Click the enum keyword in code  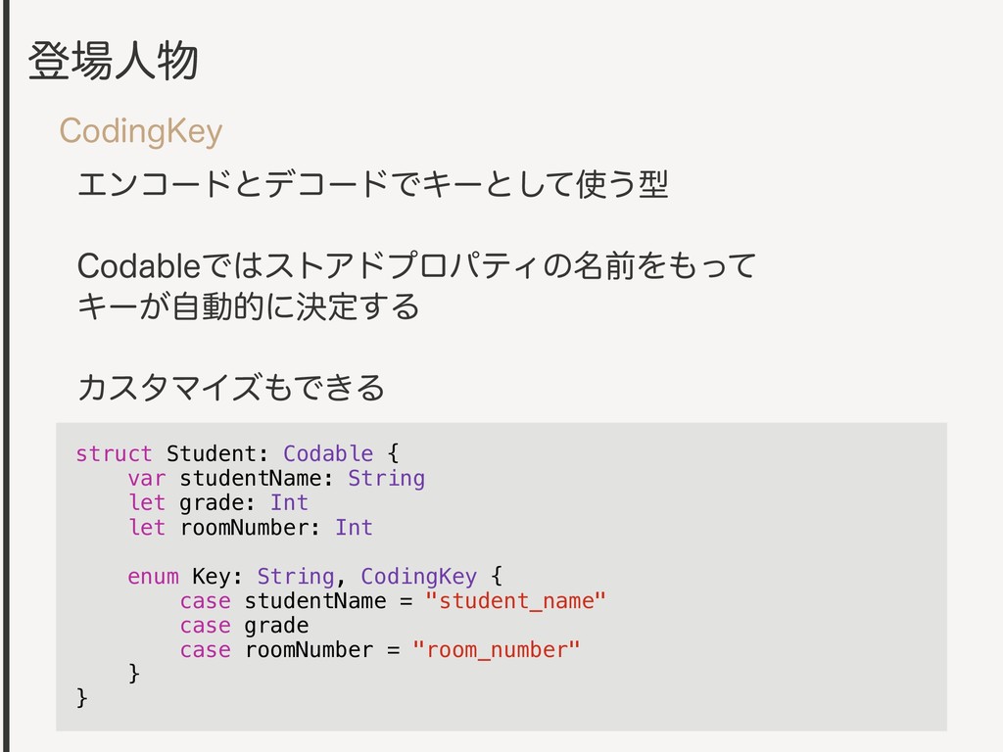tap(153, 576)
